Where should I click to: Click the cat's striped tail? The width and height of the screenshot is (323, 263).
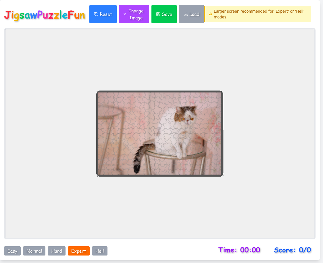coord(140,158)
